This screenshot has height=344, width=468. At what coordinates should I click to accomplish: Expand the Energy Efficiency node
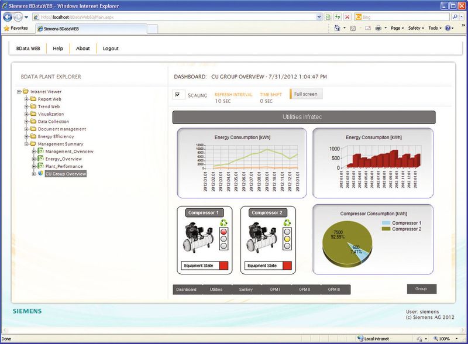pos(26,136)
